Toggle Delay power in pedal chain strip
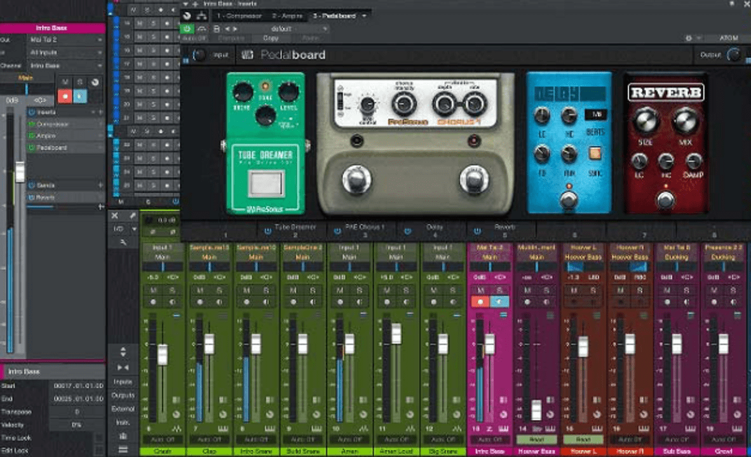The width and height of the screenshot is (751, 457). click(408, 230)
